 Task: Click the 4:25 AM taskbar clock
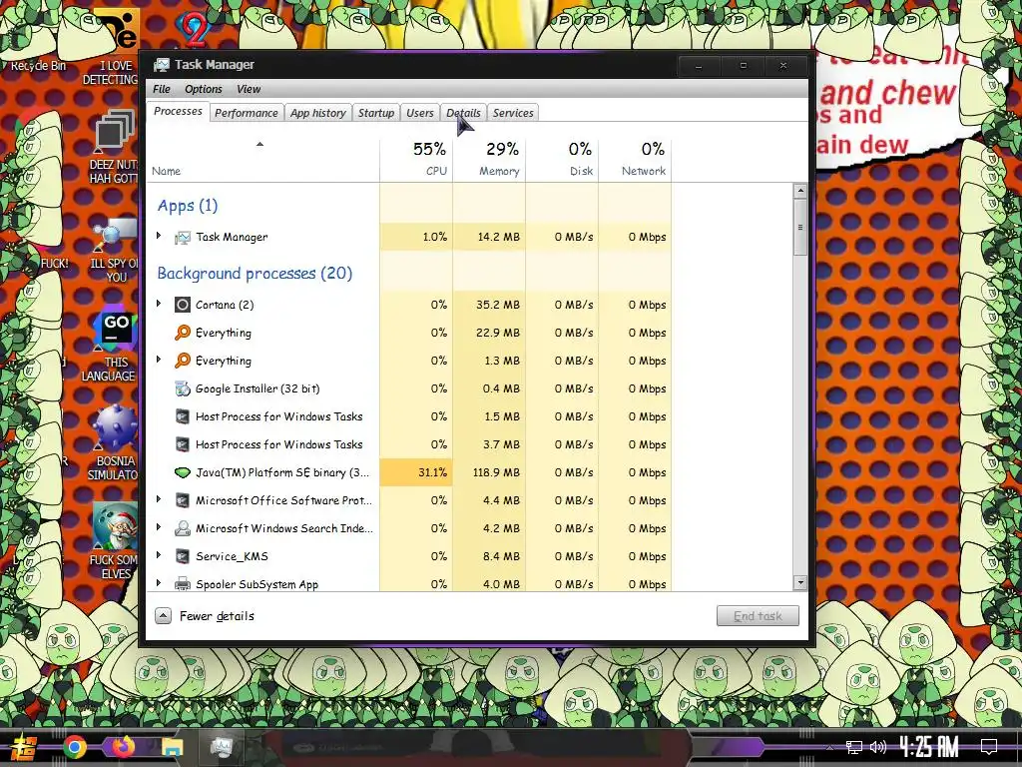pyautogui.click(x=929, y=747)
